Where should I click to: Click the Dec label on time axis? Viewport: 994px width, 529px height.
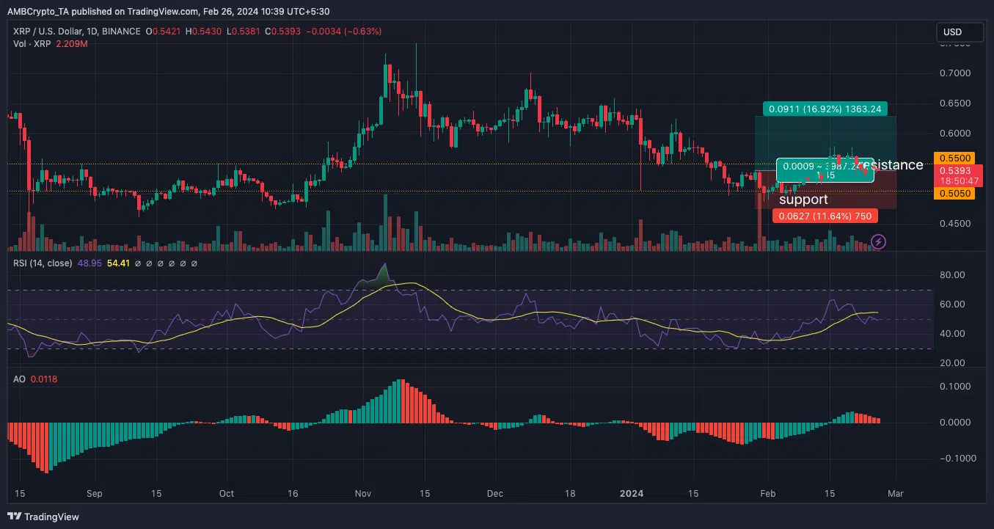click(x=495, y=494)
